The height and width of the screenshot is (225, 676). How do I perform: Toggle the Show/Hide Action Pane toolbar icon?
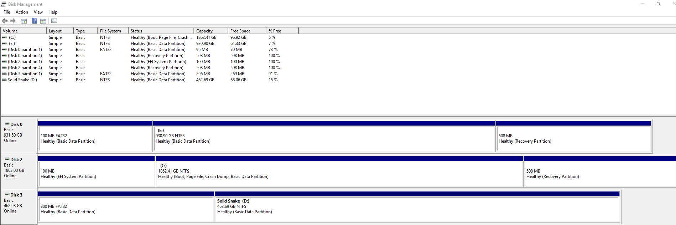(43, 21)
